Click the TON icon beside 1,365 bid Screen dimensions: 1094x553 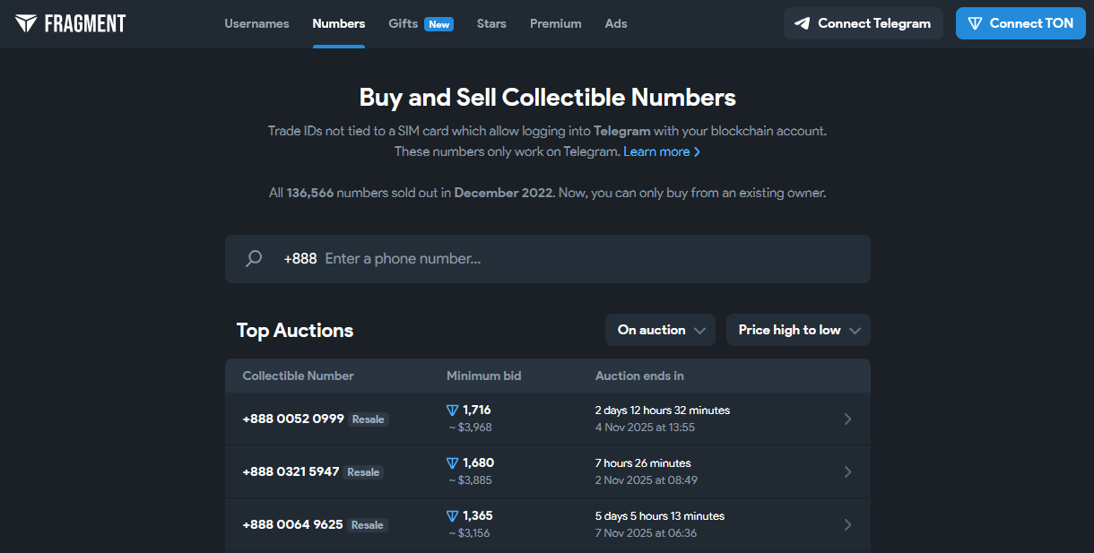coord(452,516)
